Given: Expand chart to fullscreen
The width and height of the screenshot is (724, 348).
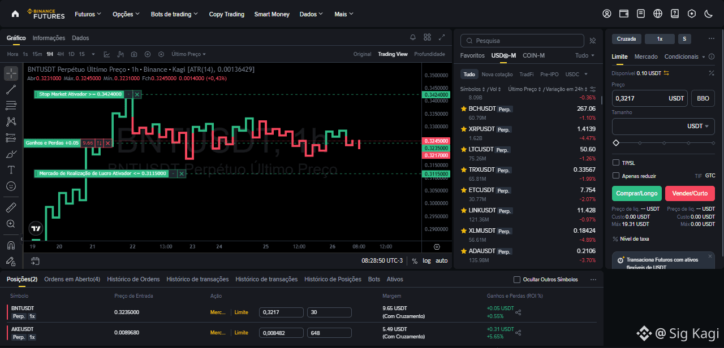Looking at the screenshot, I should click(442, 37).
